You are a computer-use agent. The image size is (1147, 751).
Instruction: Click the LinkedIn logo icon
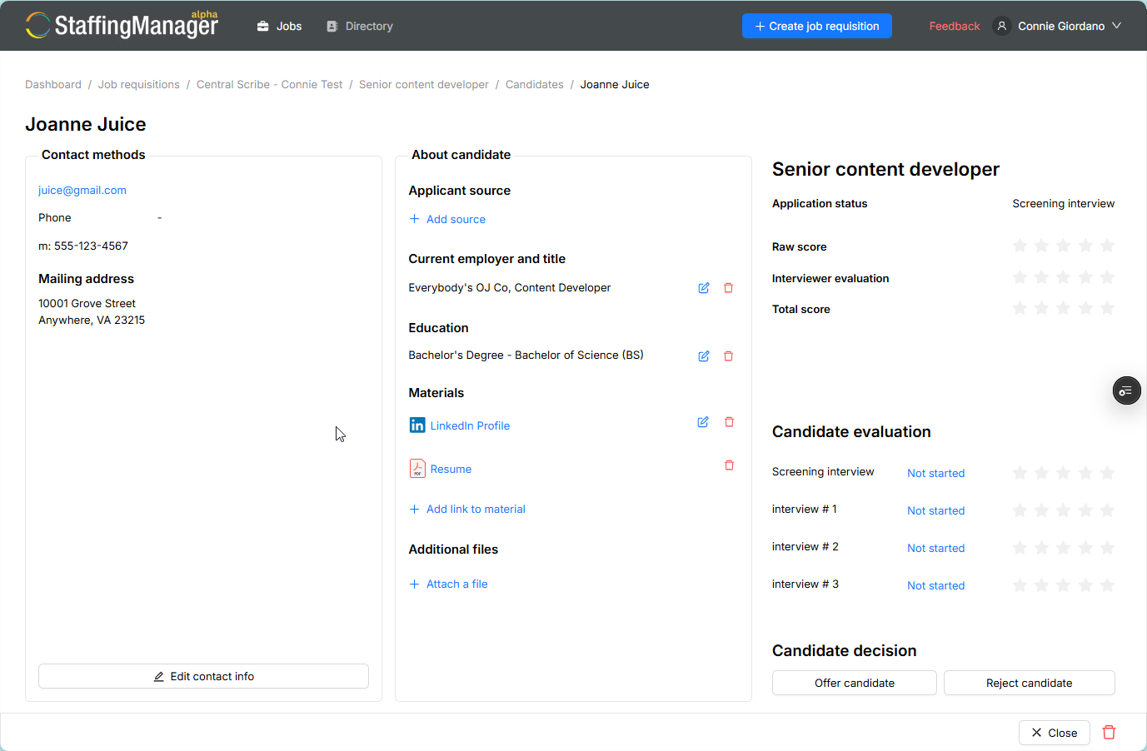417,425
